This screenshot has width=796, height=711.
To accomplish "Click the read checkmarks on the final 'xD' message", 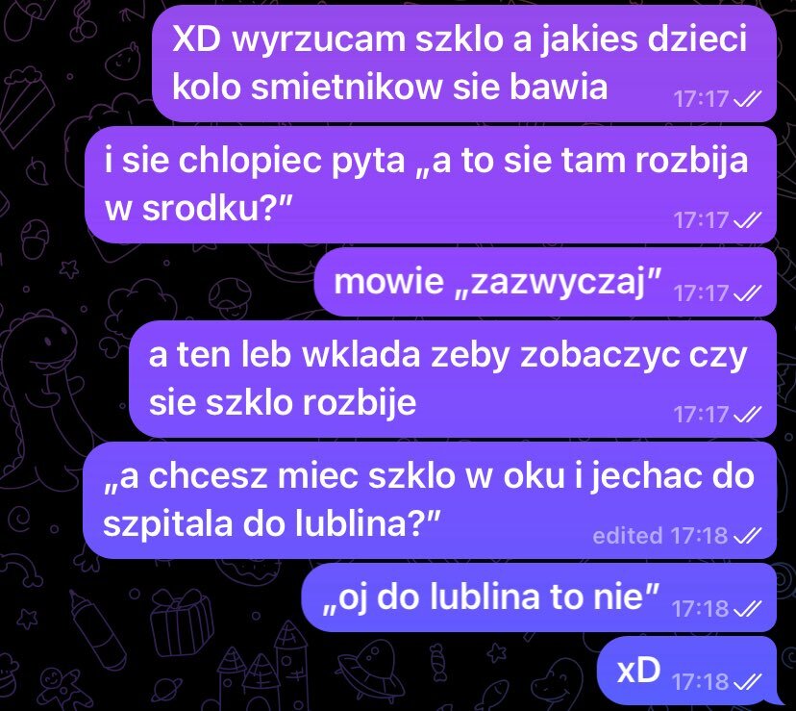I will click(748, 681).
